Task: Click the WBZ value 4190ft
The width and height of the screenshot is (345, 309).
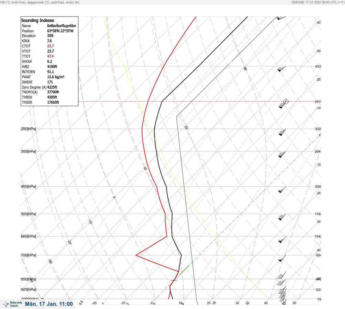Action: 52,67
